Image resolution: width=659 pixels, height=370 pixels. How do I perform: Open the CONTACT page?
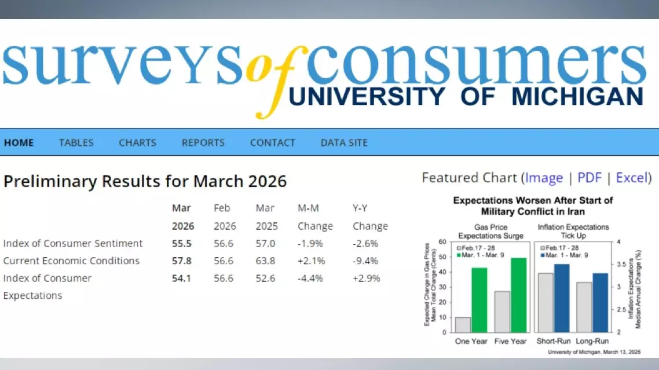click(272, 142)
